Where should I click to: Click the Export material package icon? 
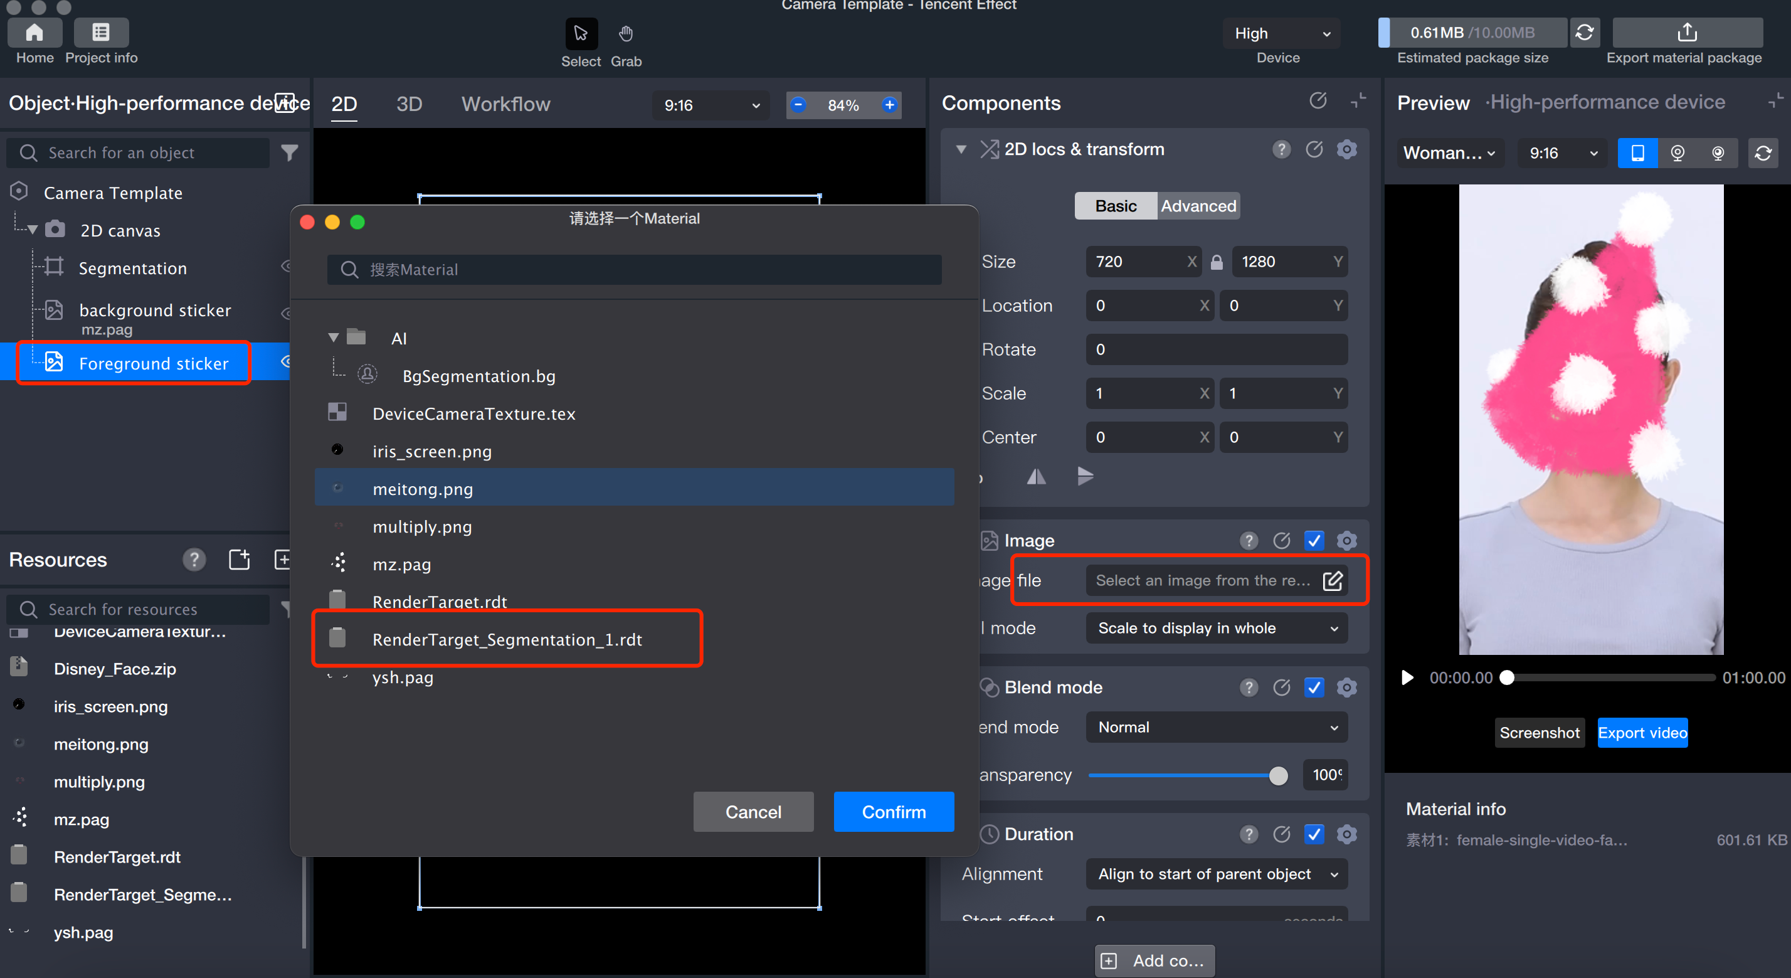(x=1686, y=33)
